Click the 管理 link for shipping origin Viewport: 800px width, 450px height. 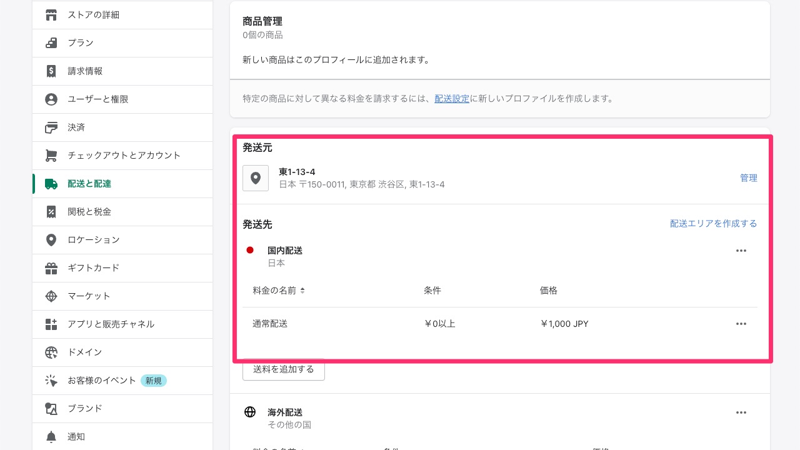click(x=749, y=178)
